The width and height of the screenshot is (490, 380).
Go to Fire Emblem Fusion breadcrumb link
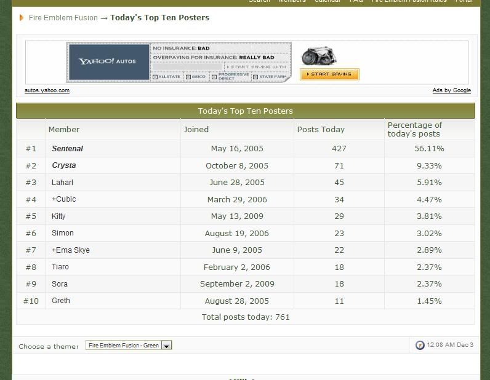pos(63,18)
